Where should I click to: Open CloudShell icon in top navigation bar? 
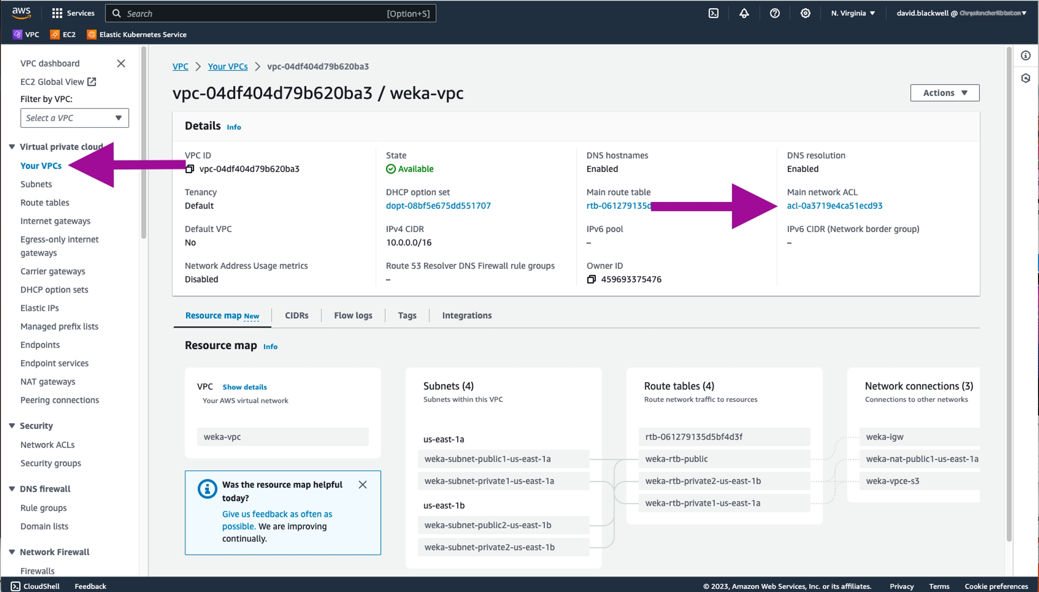coord(714,14)
